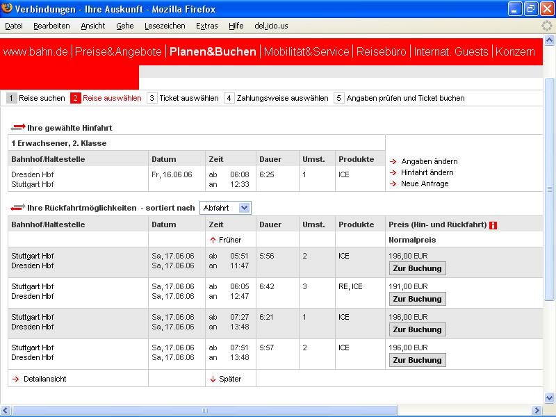This screenshot has width=556, height=417.
Task: Click the Angaben prüfen und Ticket buchen label
Action: coord(406,98)
